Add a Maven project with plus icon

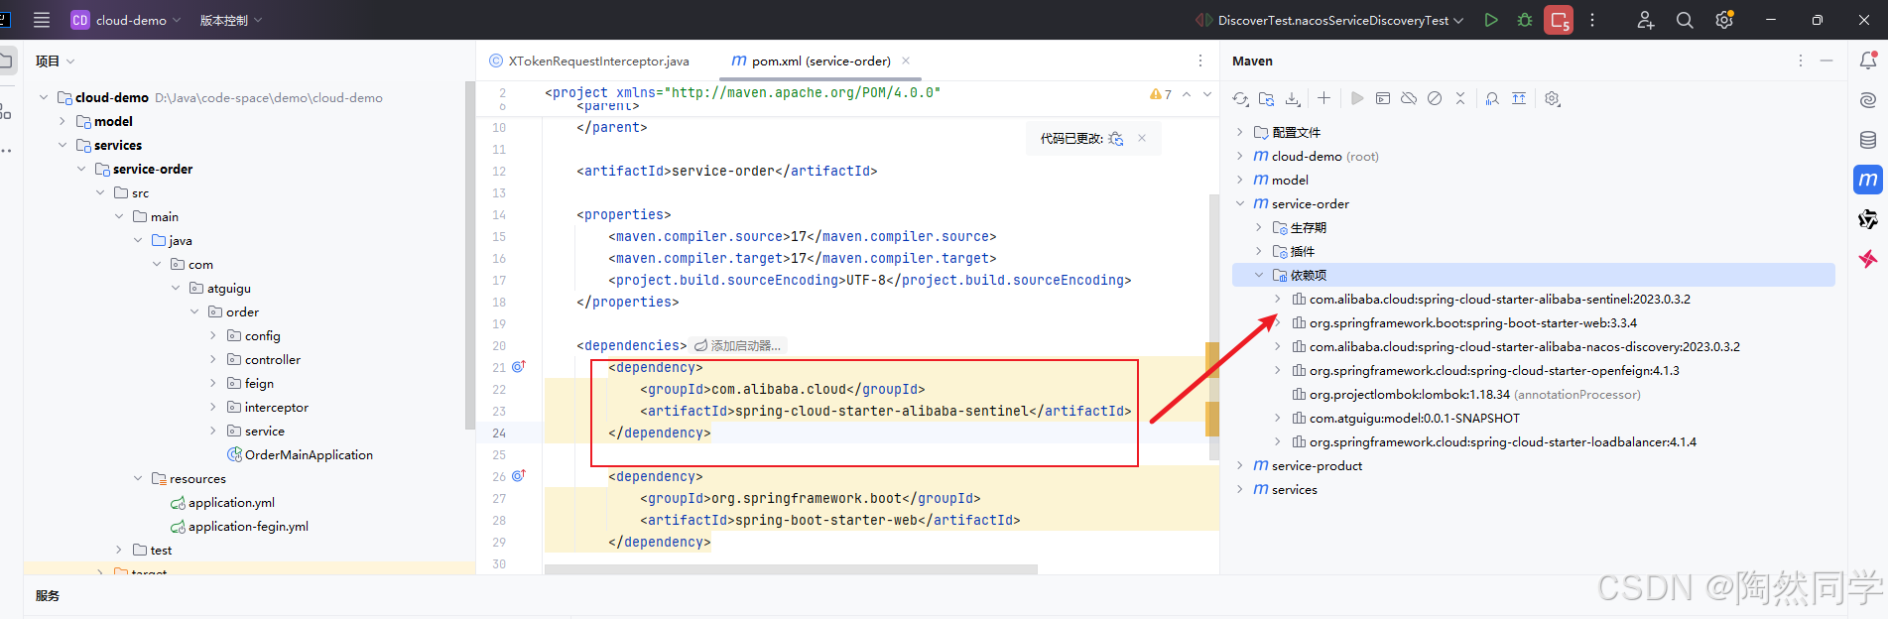1323,98
